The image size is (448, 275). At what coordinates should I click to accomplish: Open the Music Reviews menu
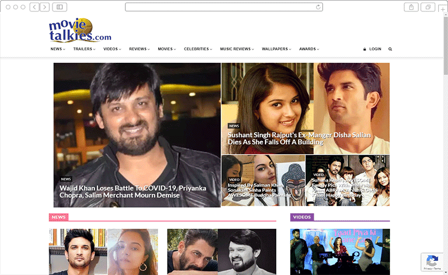click(x=236, y=49)
